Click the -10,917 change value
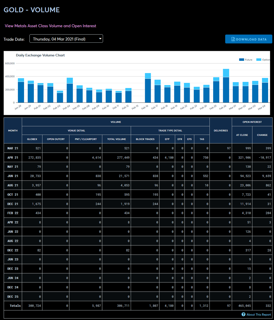 tap(265, 158)
